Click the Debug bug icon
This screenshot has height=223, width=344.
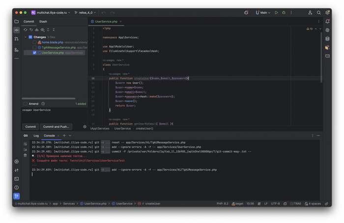point(284,13)
